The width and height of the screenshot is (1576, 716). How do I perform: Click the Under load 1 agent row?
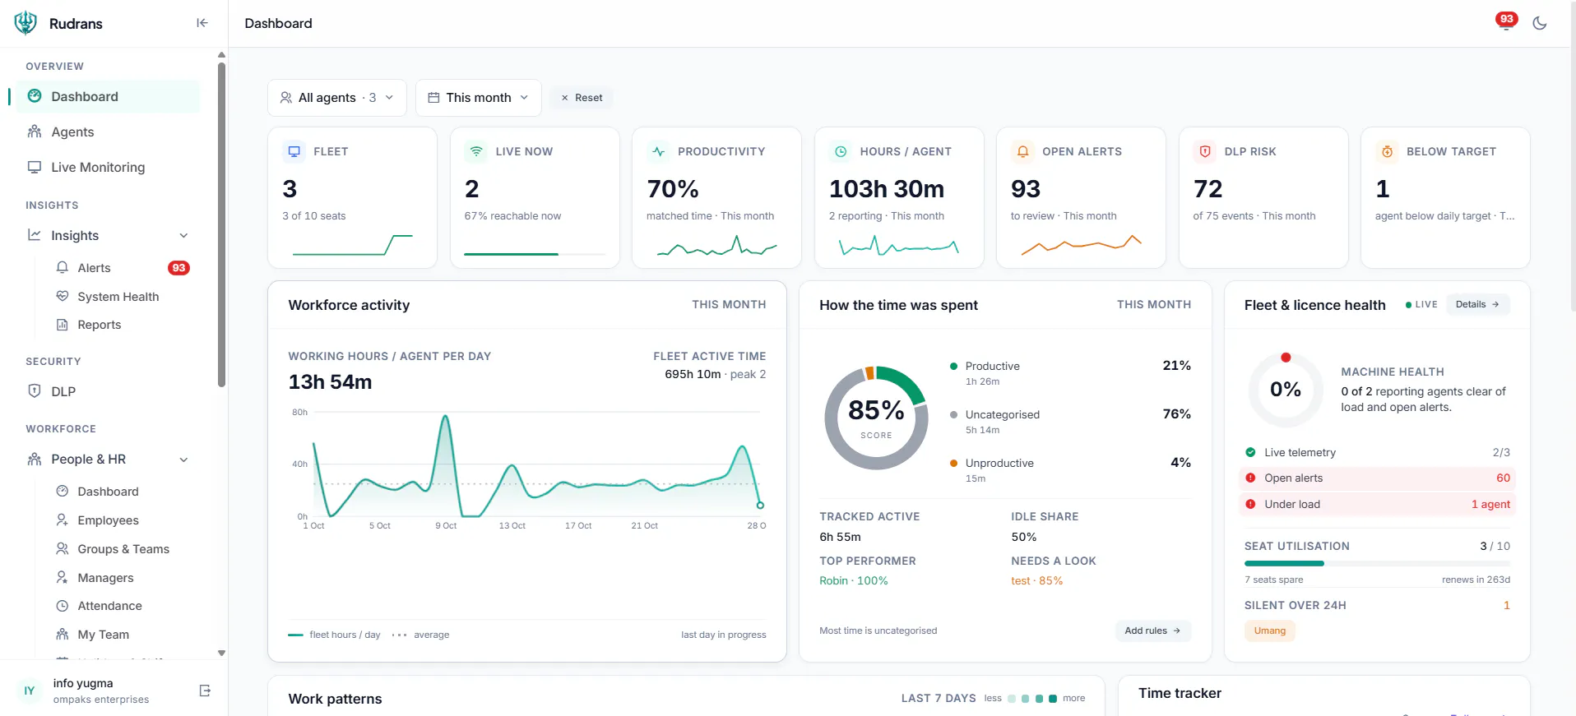point(1377,505)
